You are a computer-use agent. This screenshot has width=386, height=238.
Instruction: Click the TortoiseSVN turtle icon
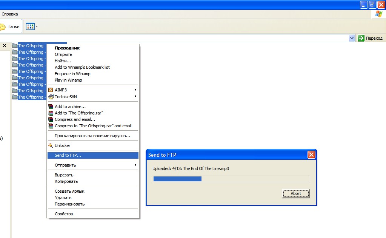[x=51, y=97]
